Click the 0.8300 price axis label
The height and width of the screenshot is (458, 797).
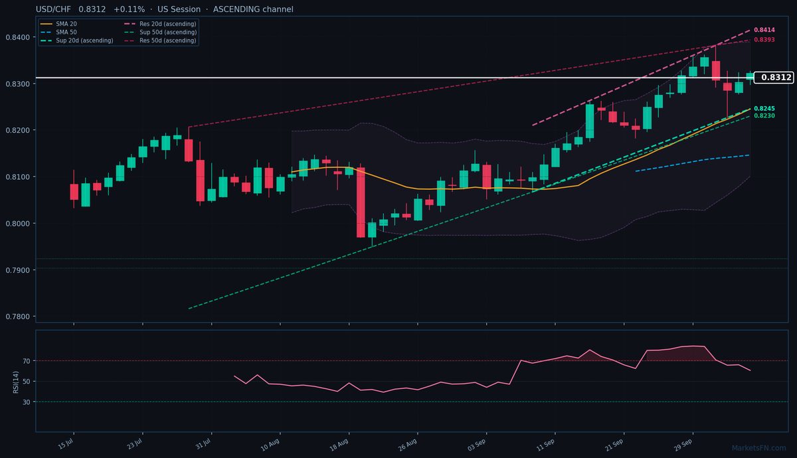(x=18, y=84)
